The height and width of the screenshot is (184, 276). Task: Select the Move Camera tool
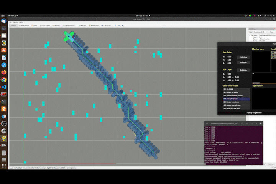(x=24, y=26)
